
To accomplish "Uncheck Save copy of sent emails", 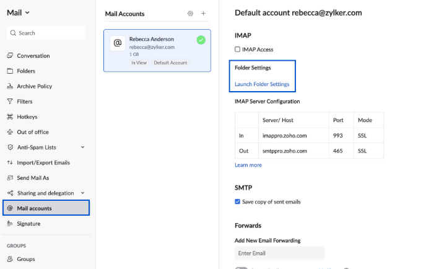I will click(x=237, y=201).
